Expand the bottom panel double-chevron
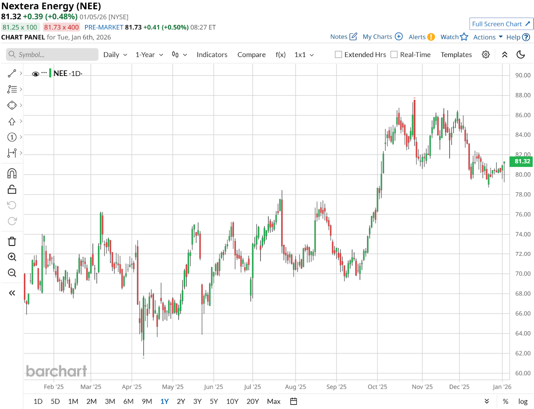534x409 pixels. pos(487,401)
